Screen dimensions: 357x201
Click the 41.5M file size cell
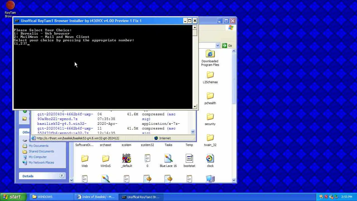tap(132, 128)
